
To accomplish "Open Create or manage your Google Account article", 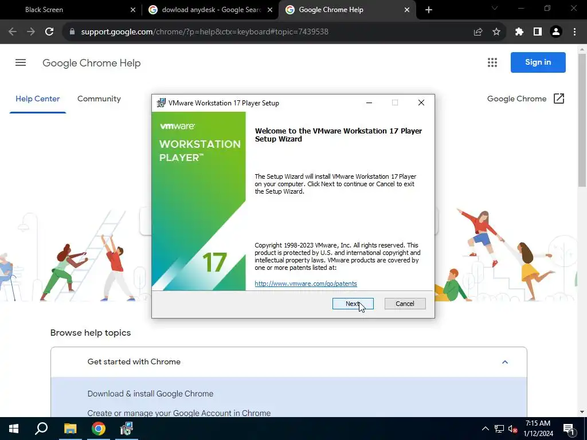I will (179, 413).
